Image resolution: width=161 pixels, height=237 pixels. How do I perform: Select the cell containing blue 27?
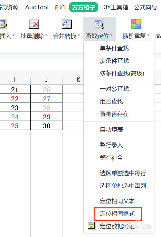[46, 98]
